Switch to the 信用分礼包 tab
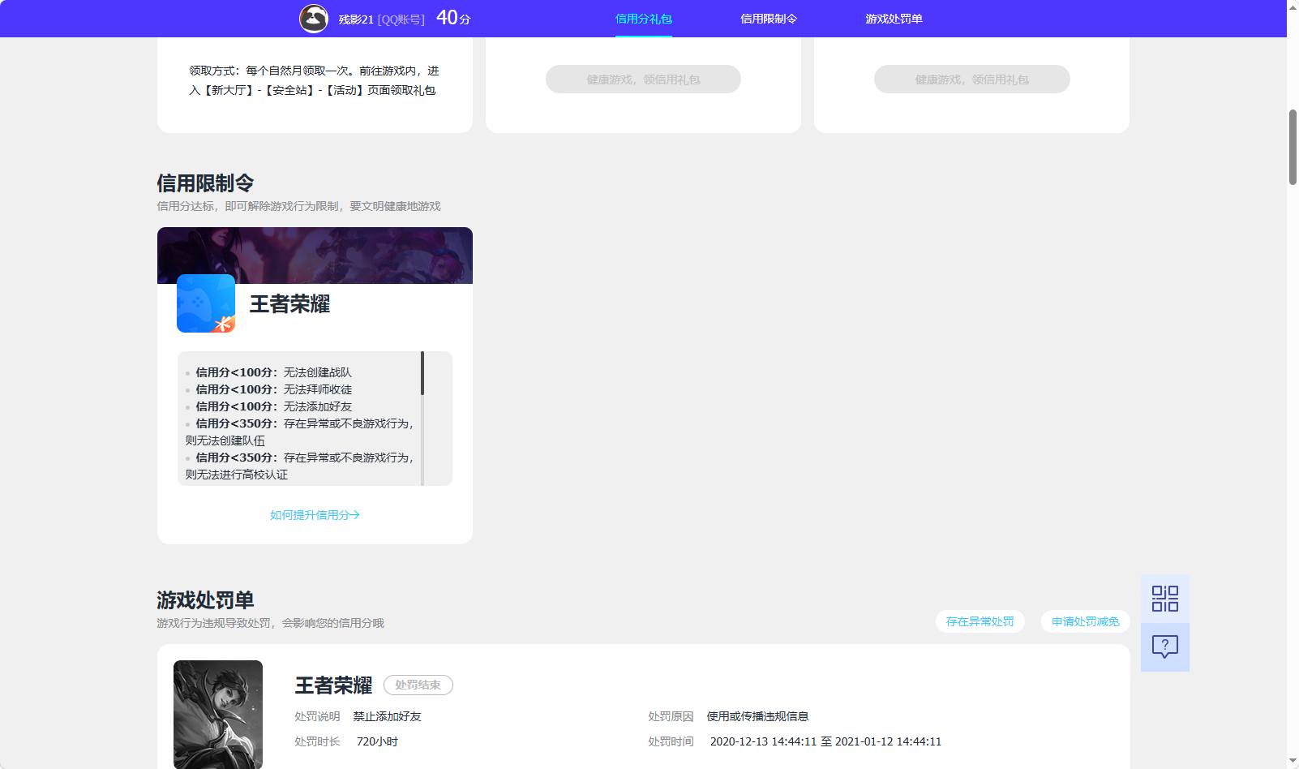The image size is (1299, 769). [x=644, y=19]
